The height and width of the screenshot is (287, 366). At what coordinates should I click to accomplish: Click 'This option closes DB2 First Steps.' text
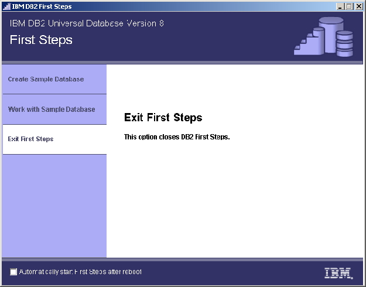177,137
